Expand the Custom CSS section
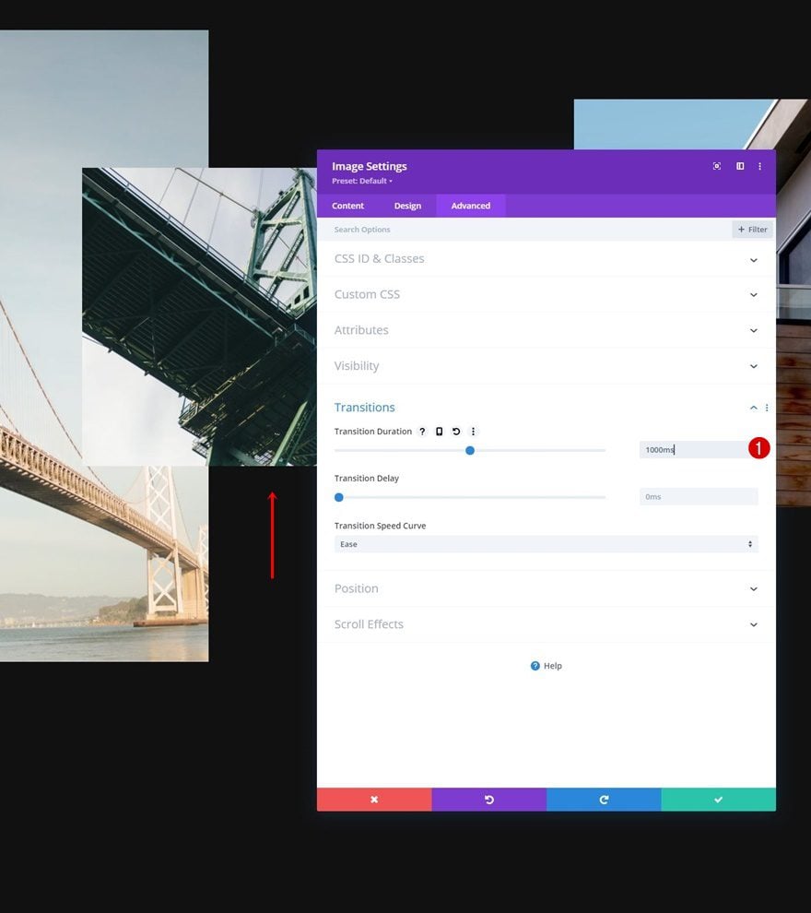Image resolution: width=811 pixels, height=913 pixels. (547, 294)
